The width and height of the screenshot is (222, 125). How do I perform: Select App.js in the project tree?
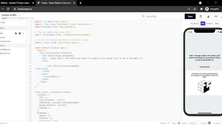tap(2, 45)
